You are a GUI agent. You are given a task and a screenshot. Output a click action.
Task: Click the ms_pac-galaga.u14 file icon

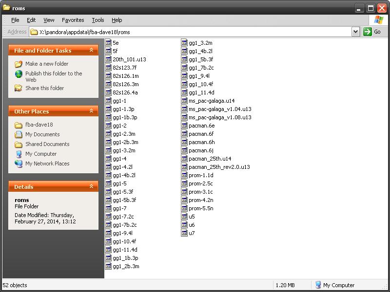point(184,101)
